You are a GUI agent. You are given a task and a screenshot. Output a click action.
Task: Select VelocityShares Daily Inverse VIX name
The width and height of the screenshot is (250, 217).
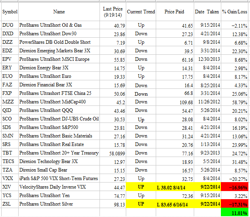tap(59, 187)
